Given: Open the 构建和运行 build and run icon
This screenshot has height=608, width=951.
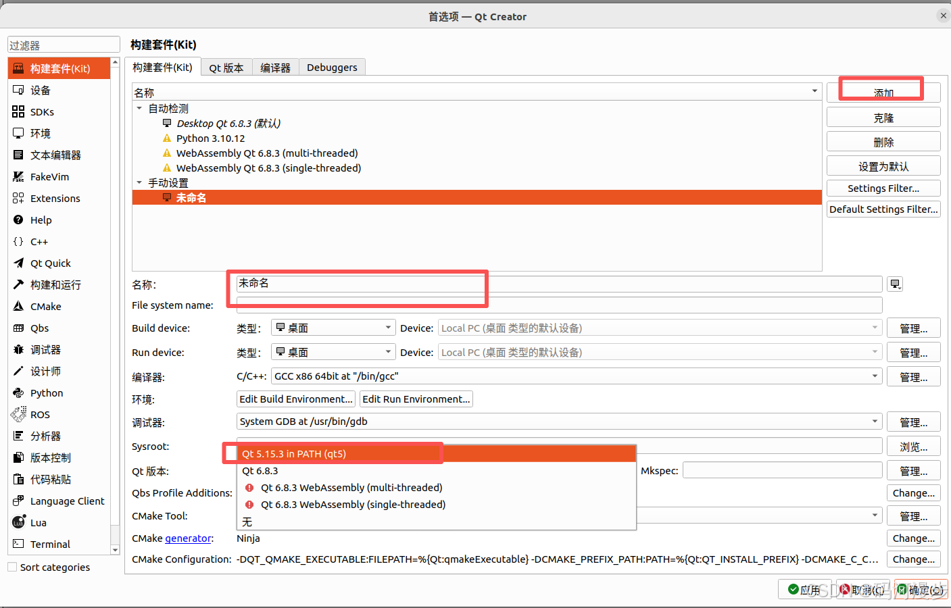Looking at the screenshot, I should [18, 284].
